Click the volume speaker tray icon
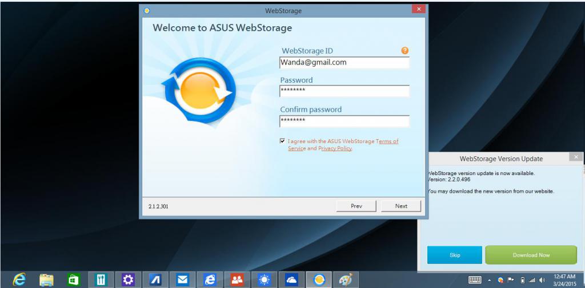Screen dimensions: 585x288 point(542,280)
